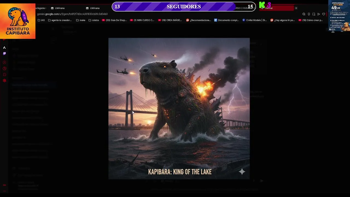Click the gemini.google.com address field
350x197 pixels.
(x=72, y=14)
